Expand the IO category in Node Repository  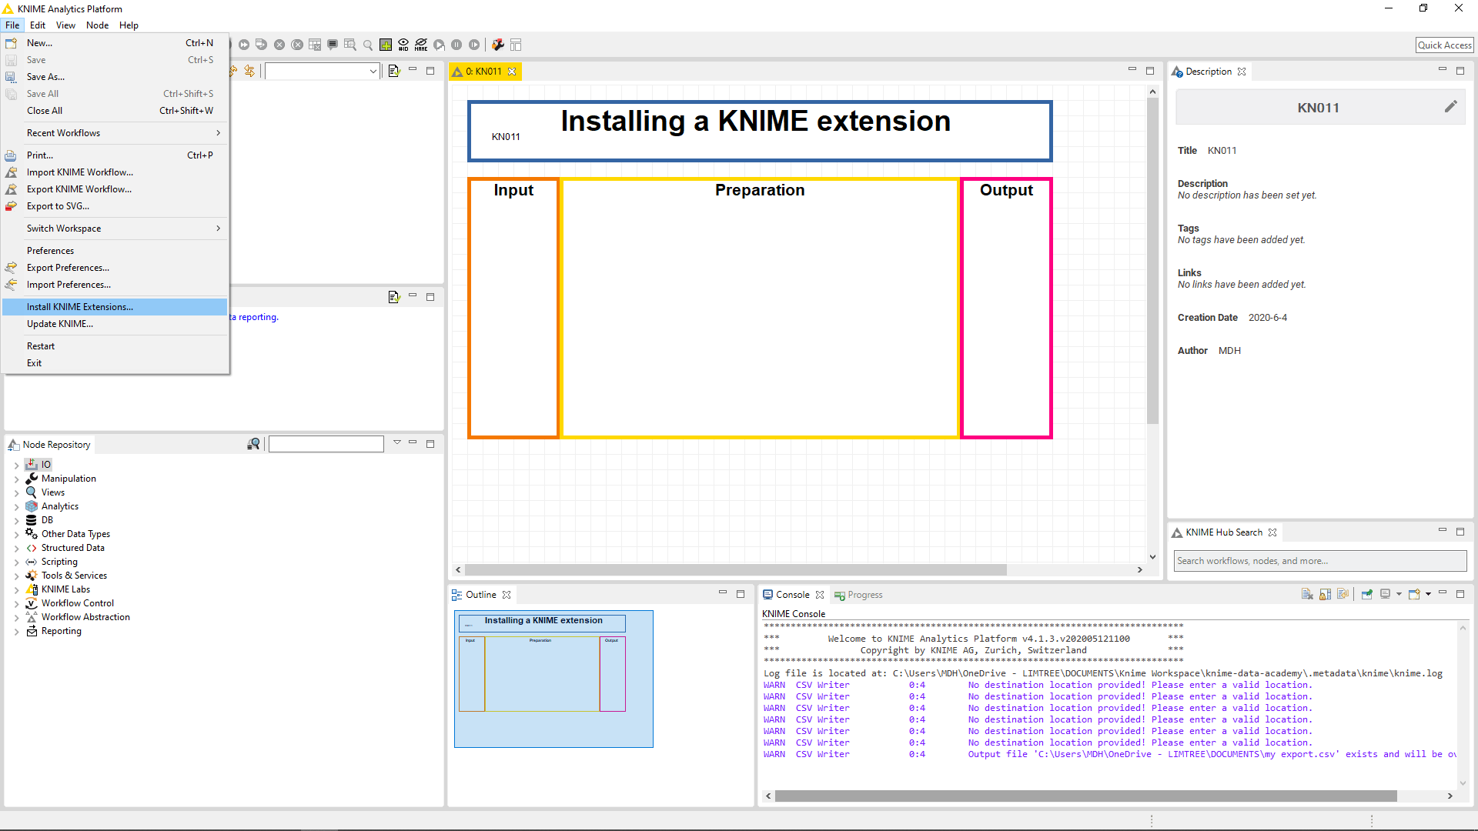click(x=16, y=465)
